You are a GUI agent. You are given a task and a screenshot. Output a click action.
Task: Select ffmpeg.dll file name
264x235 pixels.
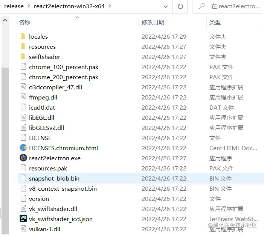[x=43, y=98]
